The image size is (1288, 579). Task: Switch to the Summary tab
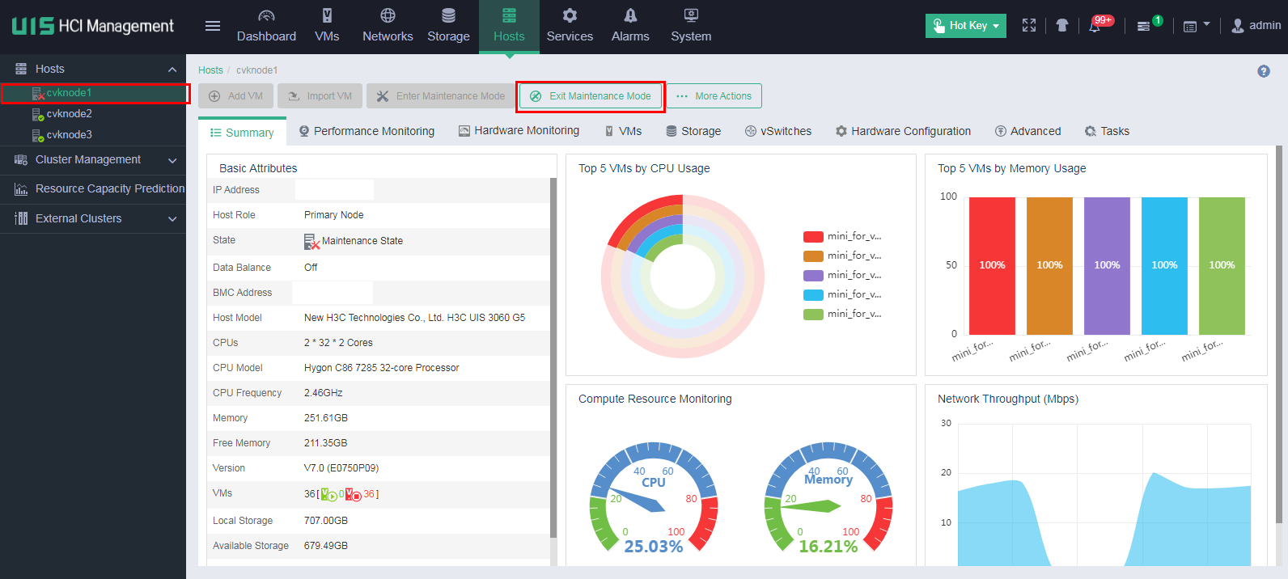point(242,133)
